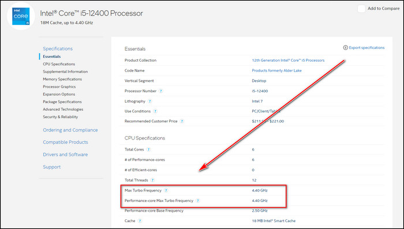
Task: Click the Max Turbo Frequency 4.40 GHz value
Action: pos(260,190)
